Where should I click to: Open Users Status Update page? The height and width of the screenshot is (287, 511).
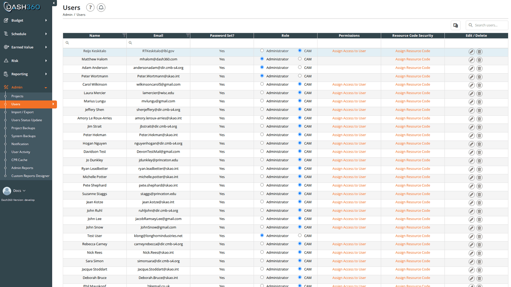click(x=27, y=120)
